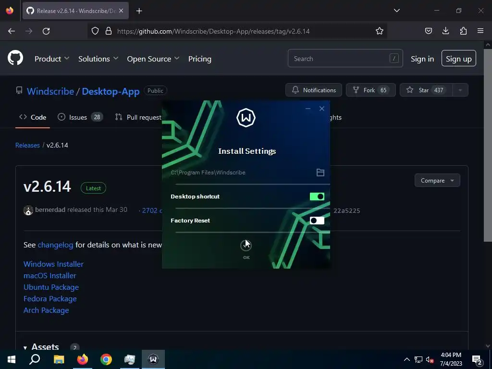Click the site padlock icon
Image resolution: width=492 pixels, height=369 pixels.
(109, 31)
